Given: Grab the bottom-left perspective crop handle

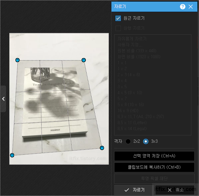Looking at the screenshot, I should (x=12, y=155).
